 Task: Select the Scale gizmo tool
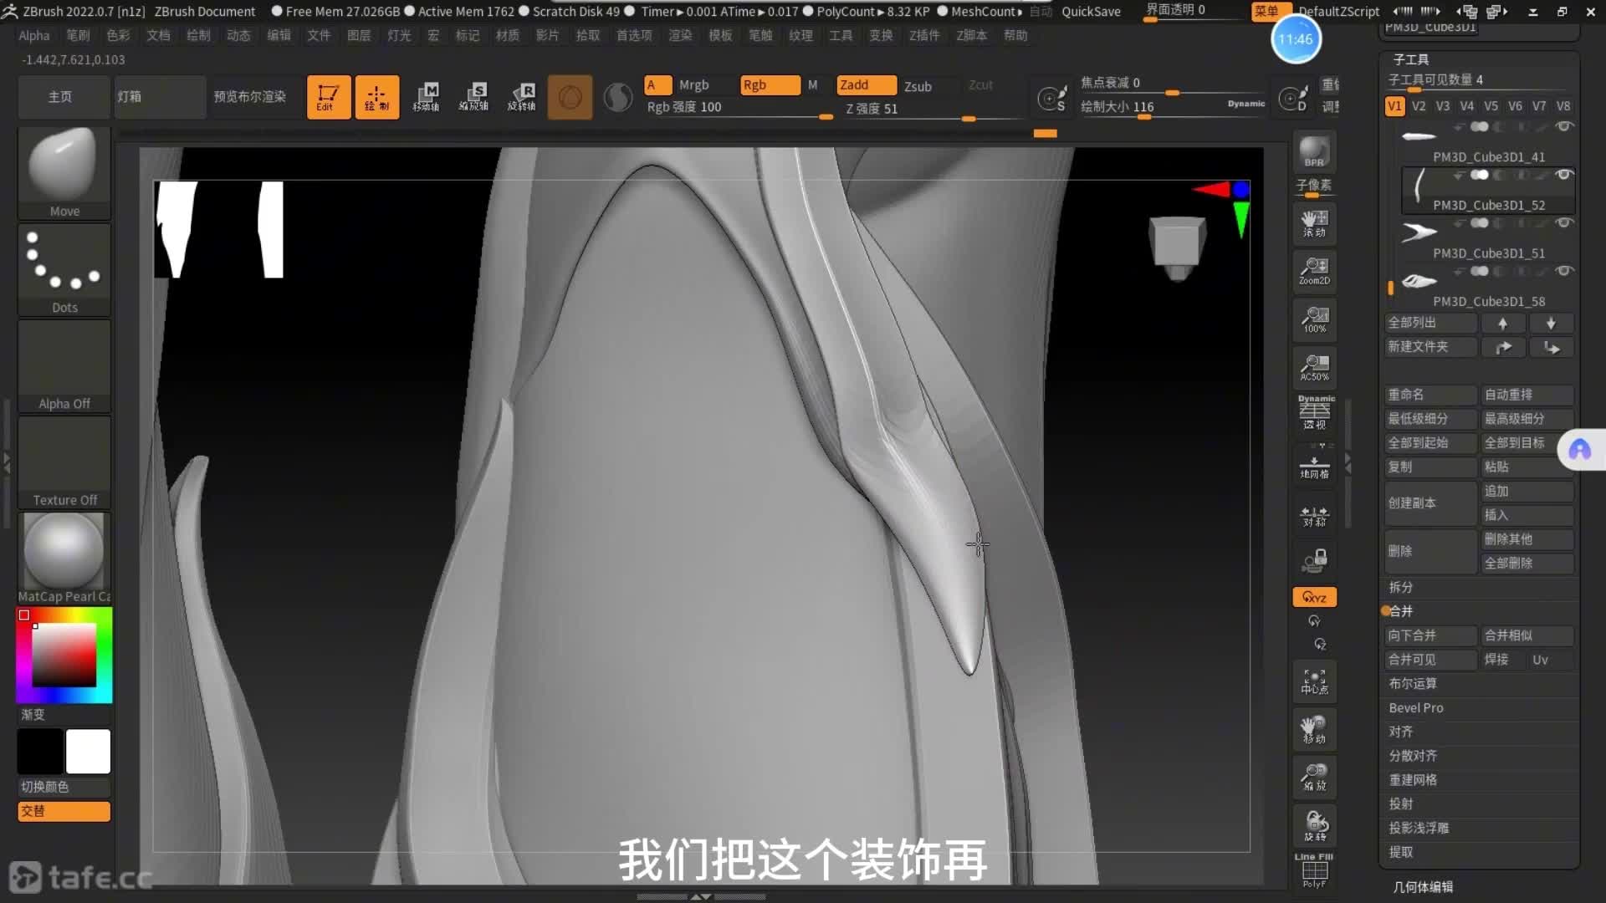(473, 97)
